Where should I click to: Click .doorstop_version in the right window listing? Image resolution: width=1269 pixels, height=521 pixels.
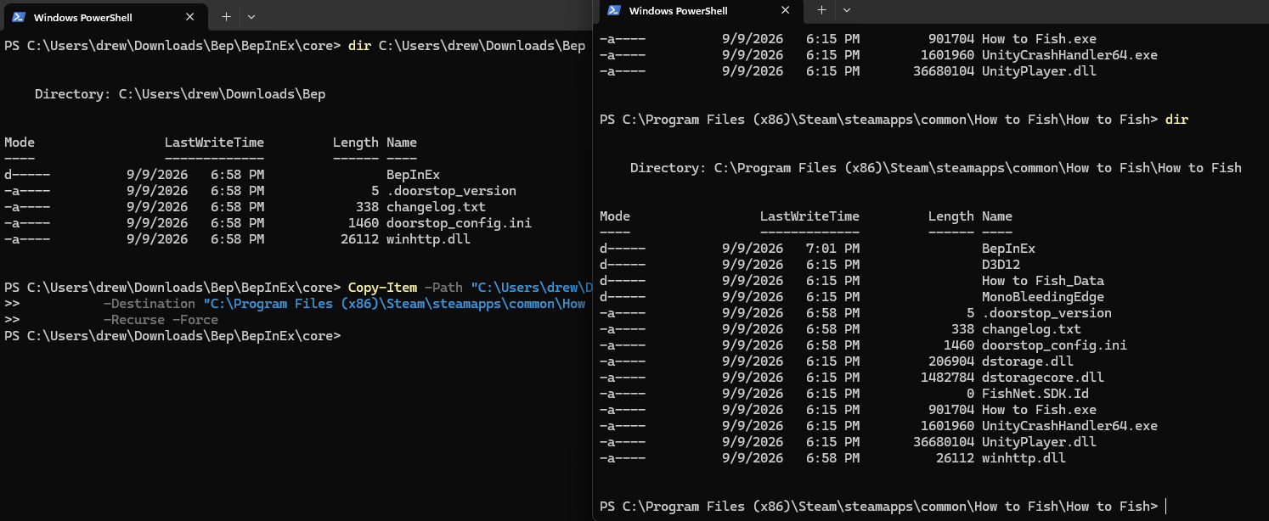1046,313
